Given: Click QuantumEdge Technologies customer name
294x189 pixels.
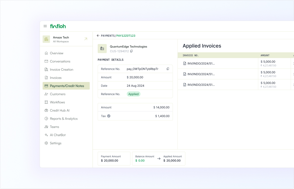Looking at the screenshot, I should [128, 47].
